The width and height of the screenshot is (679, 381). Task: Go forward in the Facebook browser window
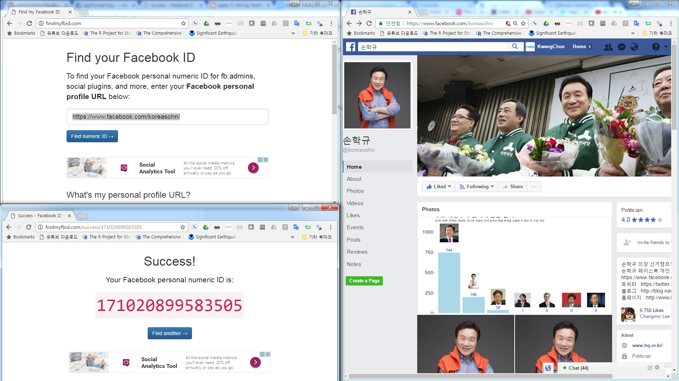[359, 23]
